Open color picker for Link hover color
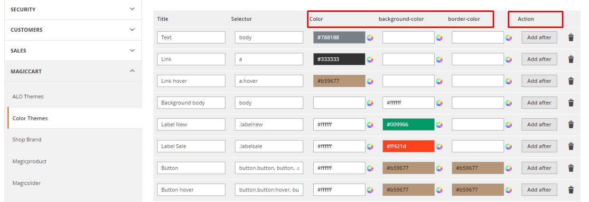This screenshot has height=202, width=589. click(x=370, y=81)
